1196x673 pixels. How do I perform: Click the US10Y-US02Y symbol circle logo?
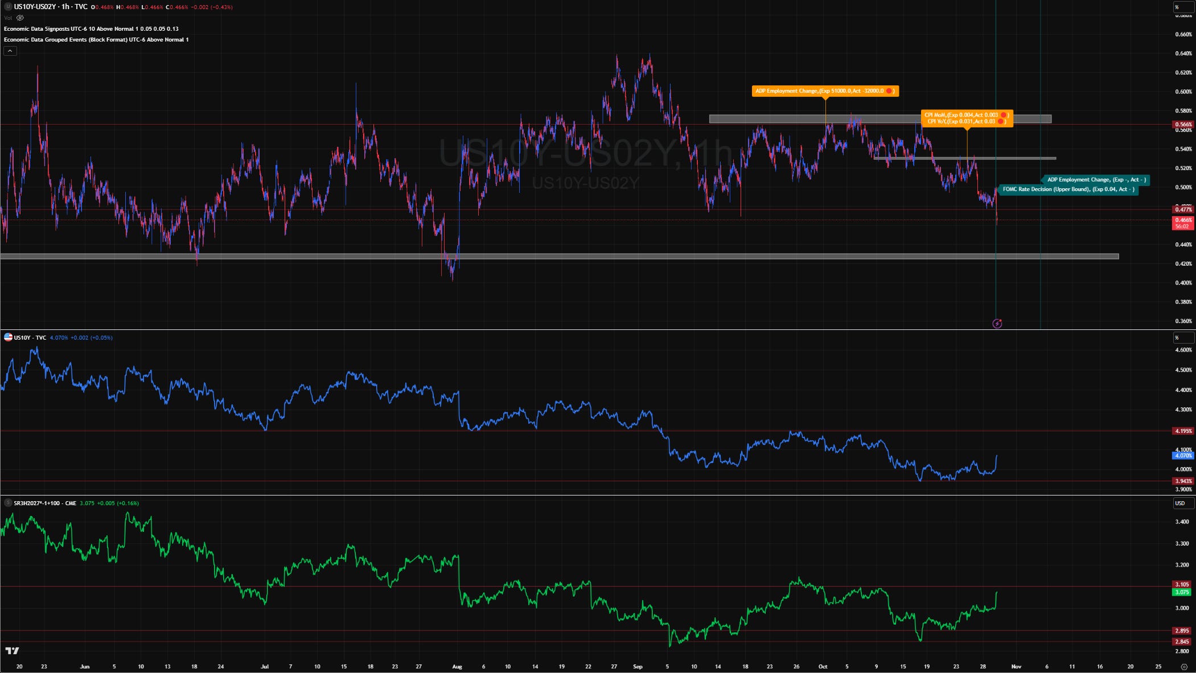coord(8,7)
